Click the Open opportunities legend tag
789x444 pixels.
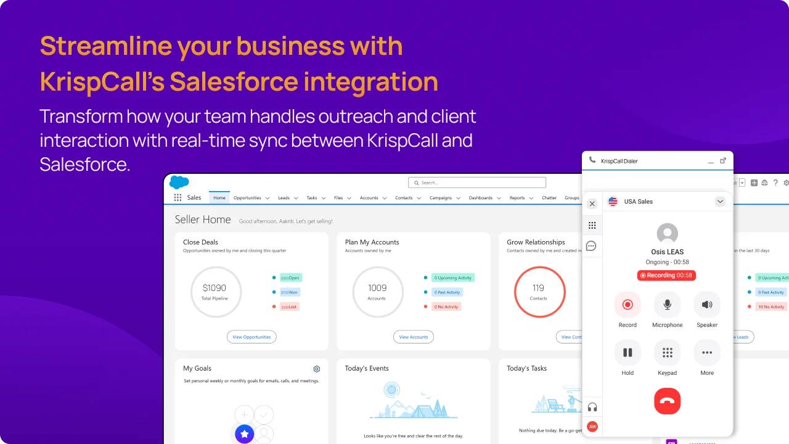tap(291, 278)
